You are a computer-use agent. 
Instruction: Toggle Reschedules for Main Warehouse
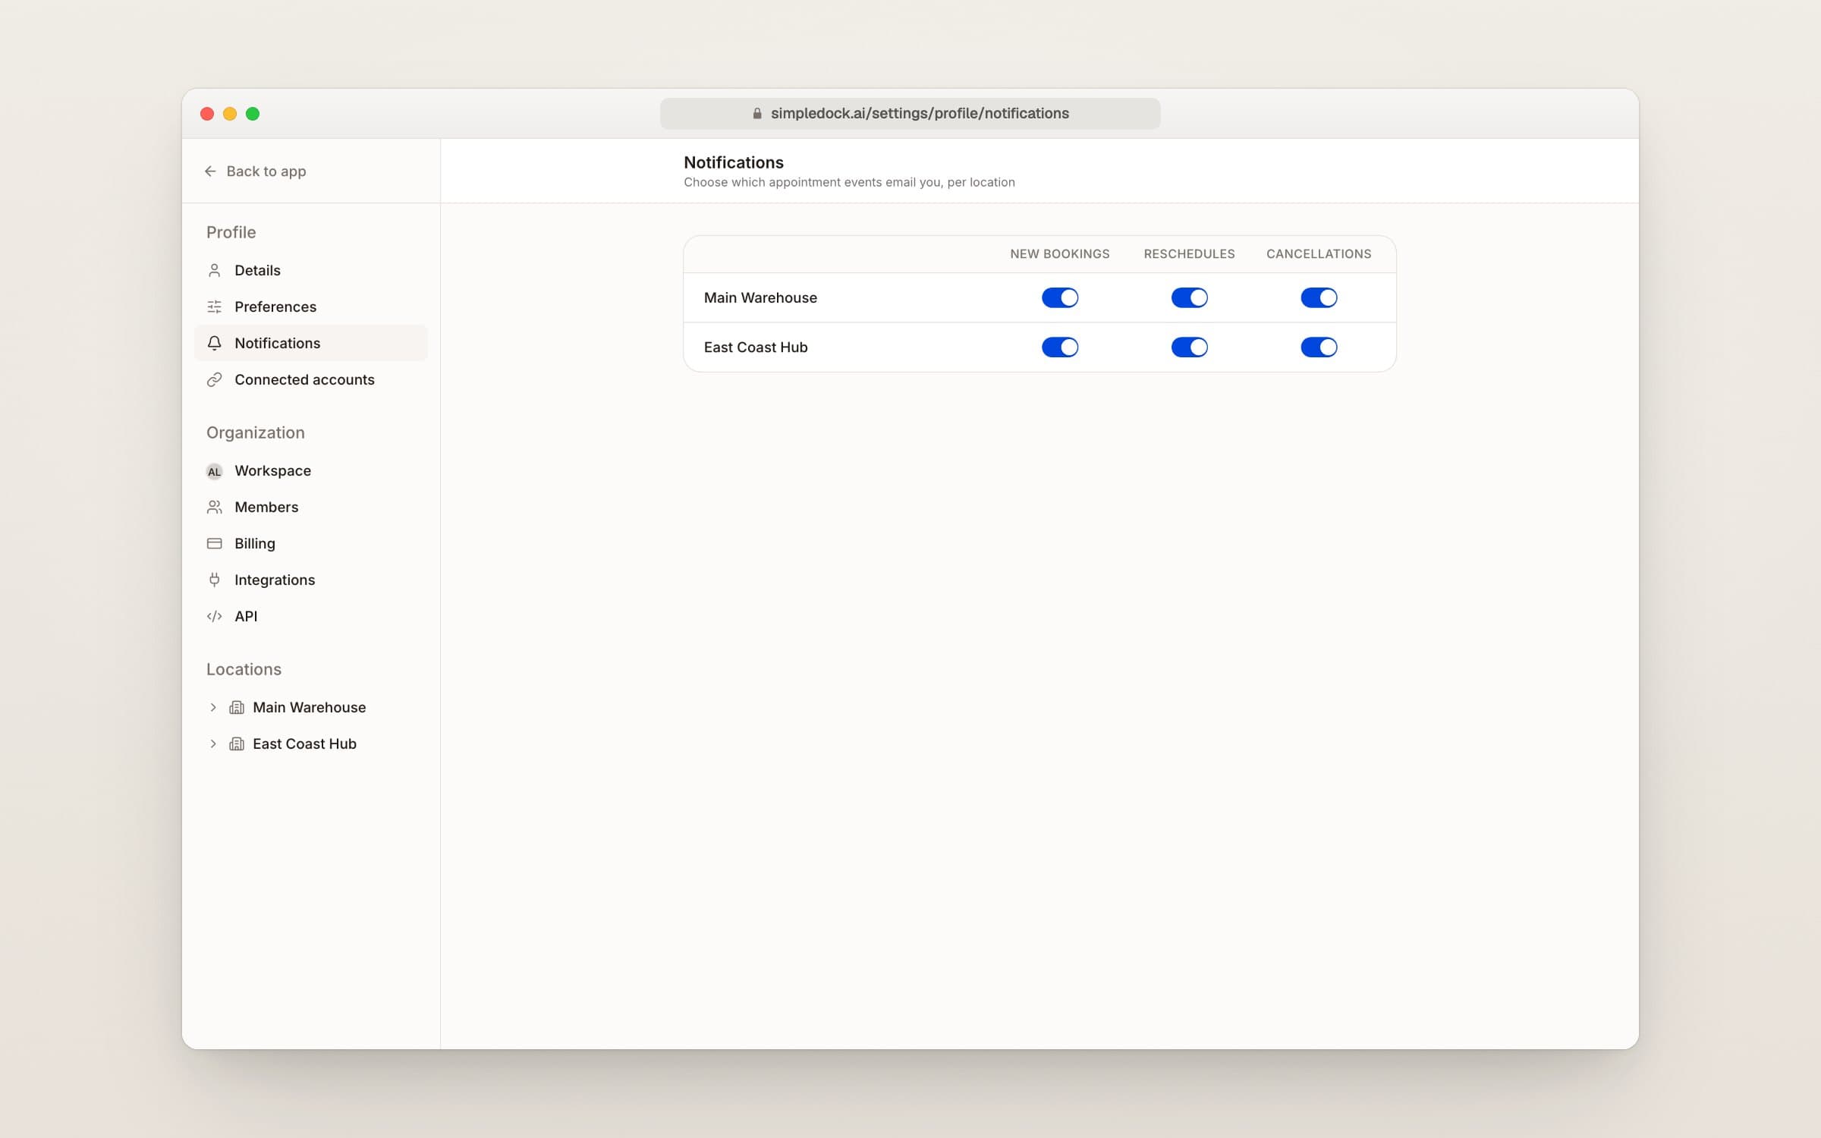[1189, 297]
